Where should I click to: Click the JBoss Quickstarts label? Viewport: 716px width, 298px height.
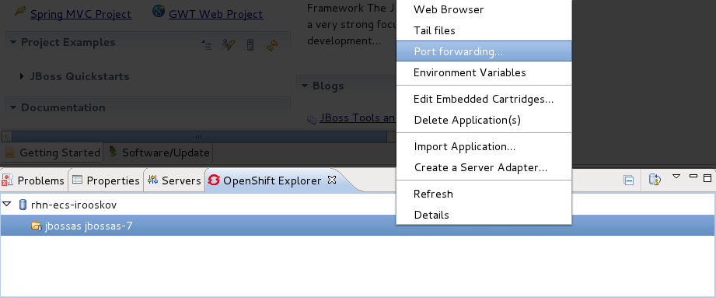(x=79, y=76)
